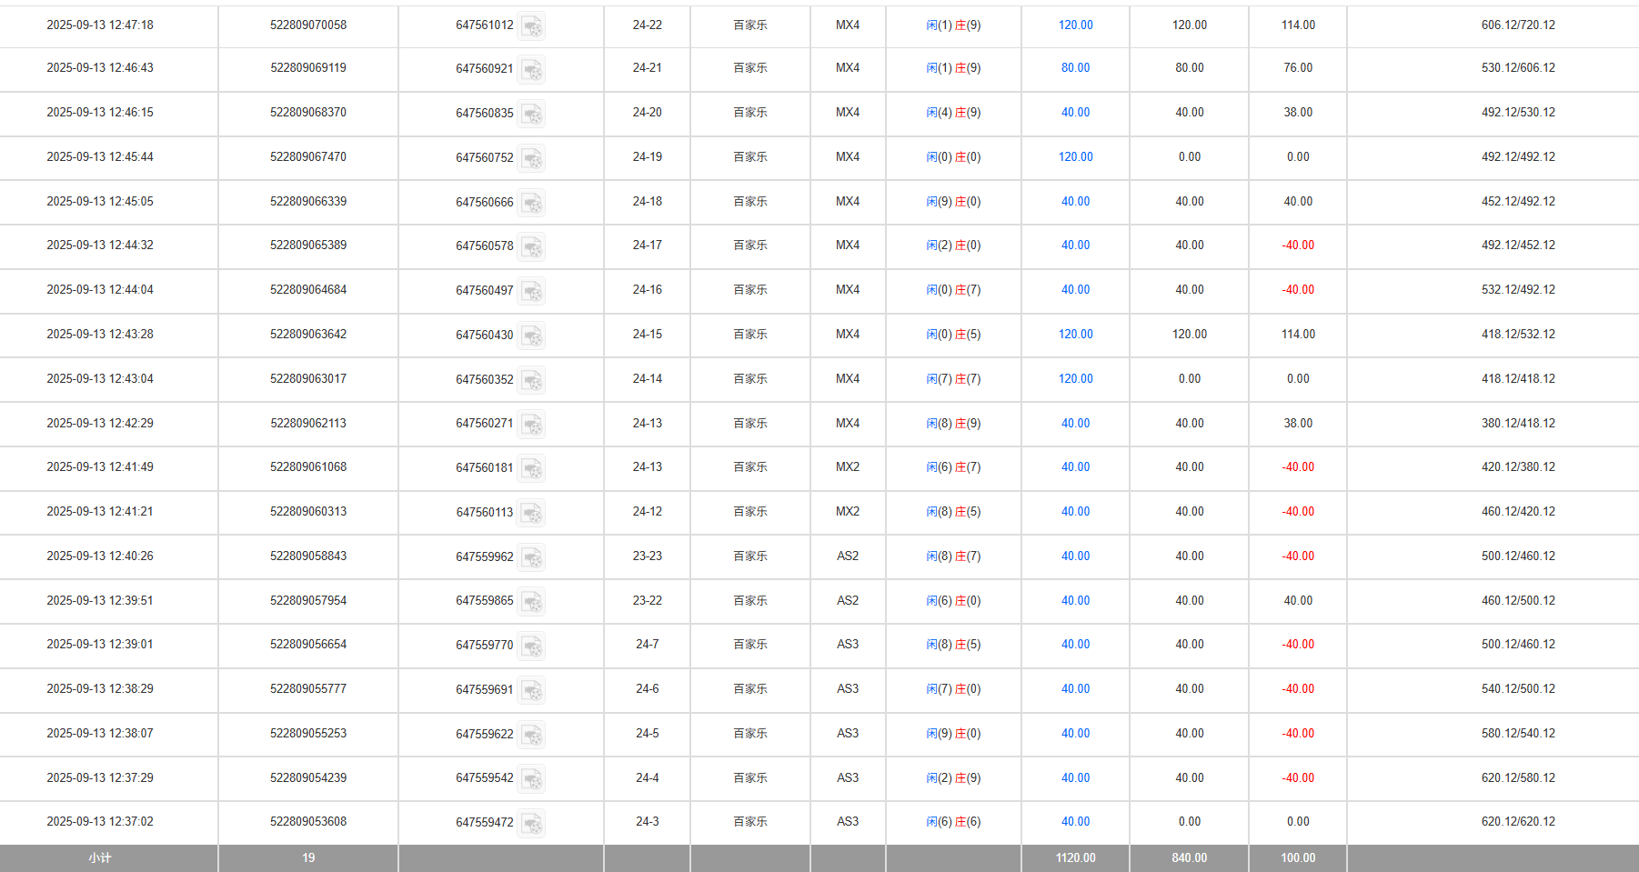Screen dimensions: 1639x872
Task: View video record of round 647560430
Action: tap(532, 336)
